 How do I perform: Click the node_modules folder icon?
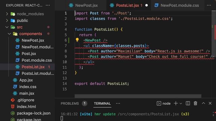(13, 14)
